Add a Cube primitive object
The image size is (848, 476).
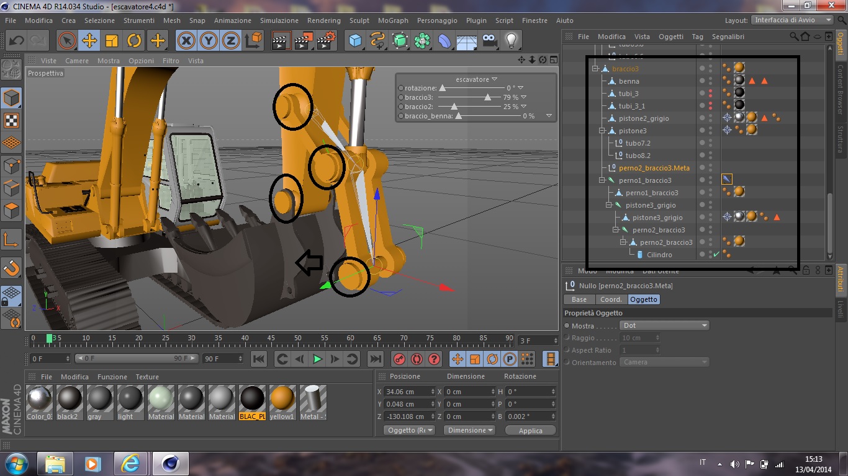click(355, 41)
